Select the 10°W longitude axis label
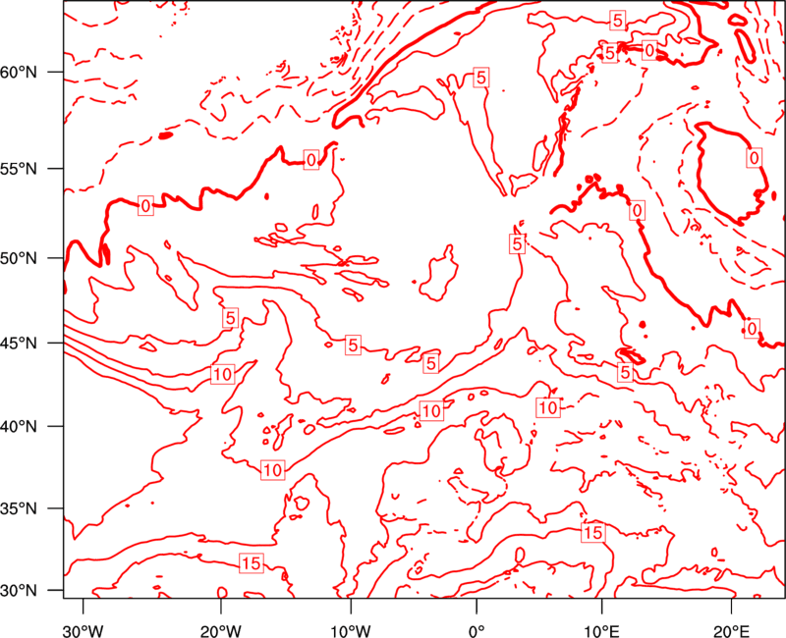Image resolution: width=786 pixels, height=638 pixels. 350,630
